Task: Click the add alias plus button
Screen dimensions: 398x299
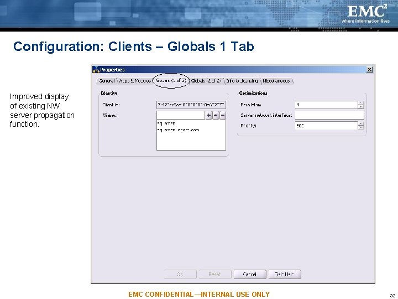Action: click(208, 115)
